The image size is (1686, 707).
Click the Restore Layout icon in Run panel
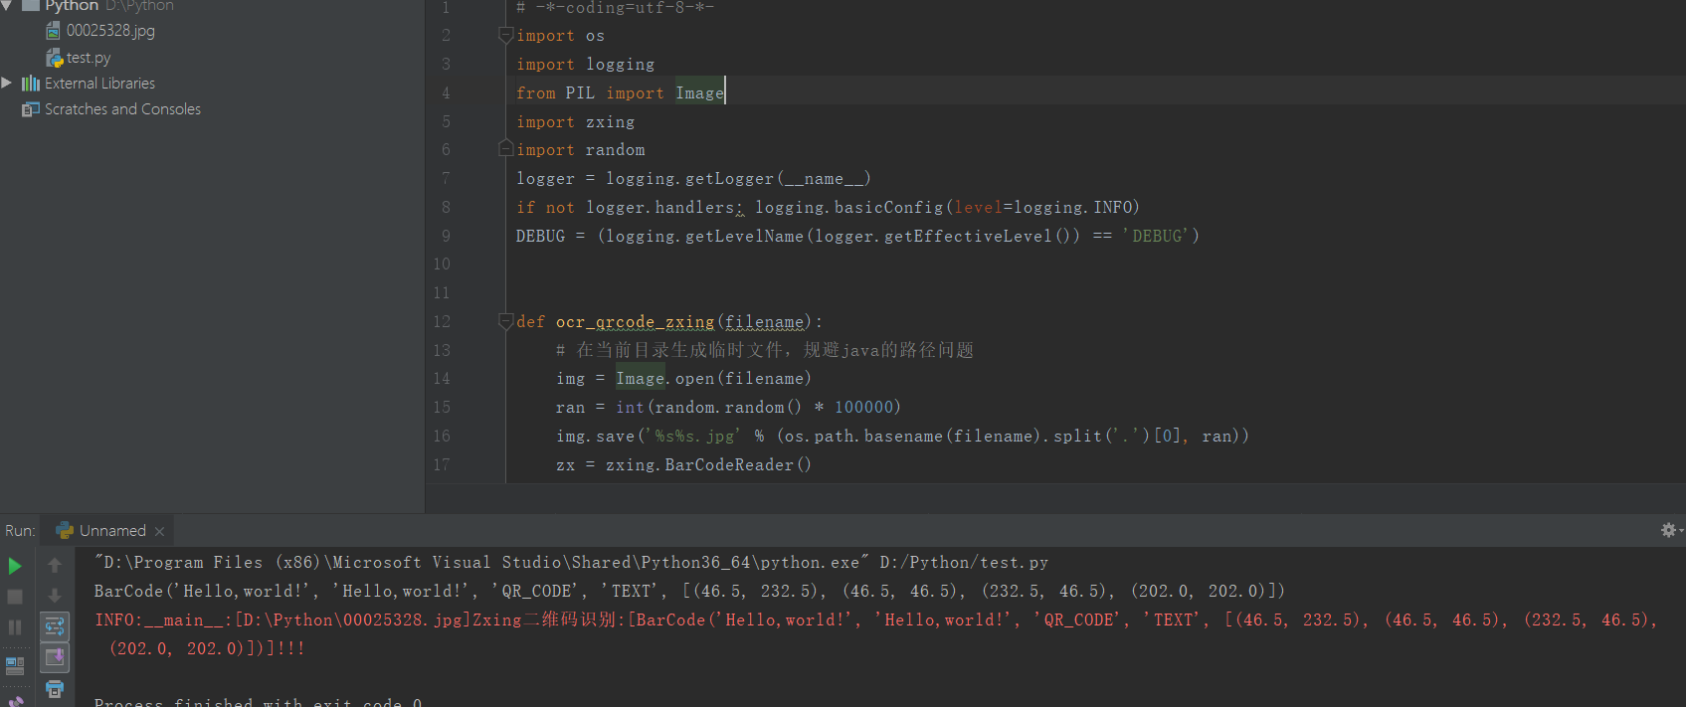15,665
